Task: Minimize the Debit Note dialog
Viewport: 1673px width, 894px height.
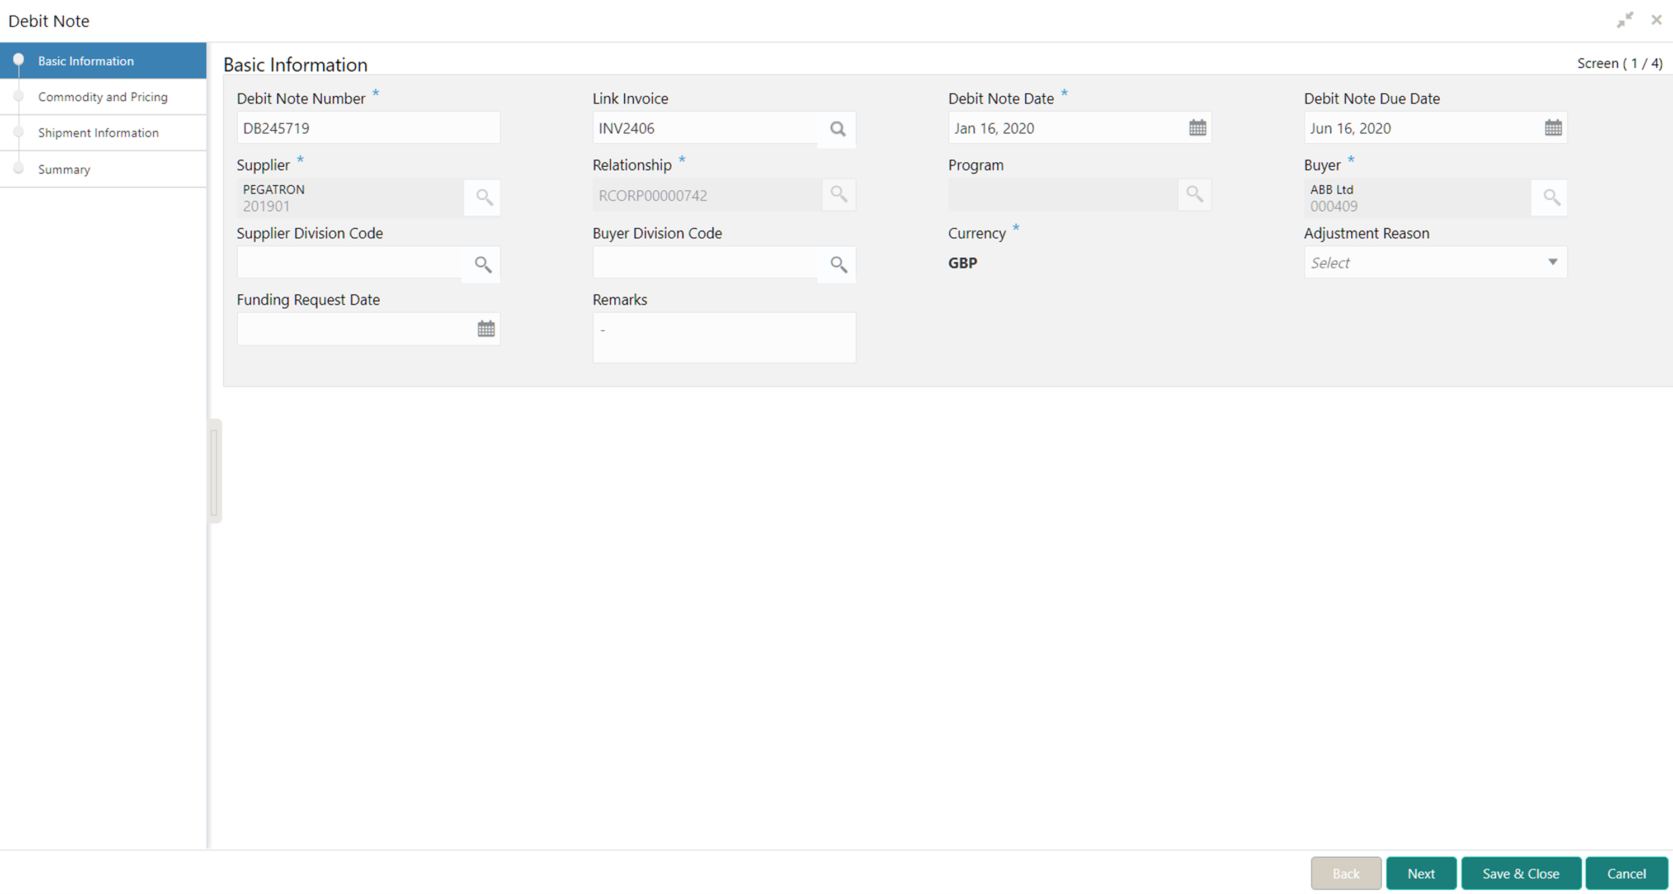Action: (x=1625, y=20)
